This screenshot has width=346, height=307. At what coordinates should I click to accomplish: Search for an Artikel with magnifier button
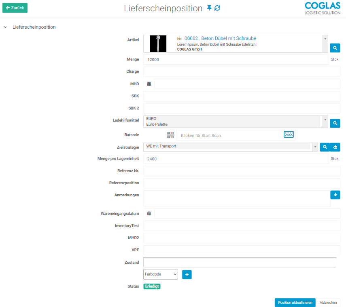[x=335, y=48]
